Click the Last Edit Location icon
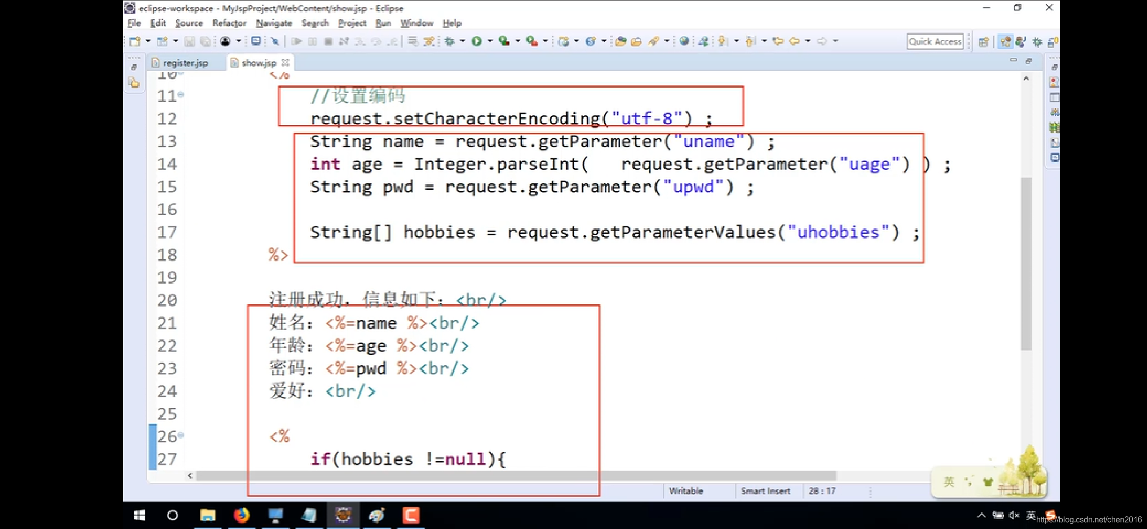 tap(778, 42)
